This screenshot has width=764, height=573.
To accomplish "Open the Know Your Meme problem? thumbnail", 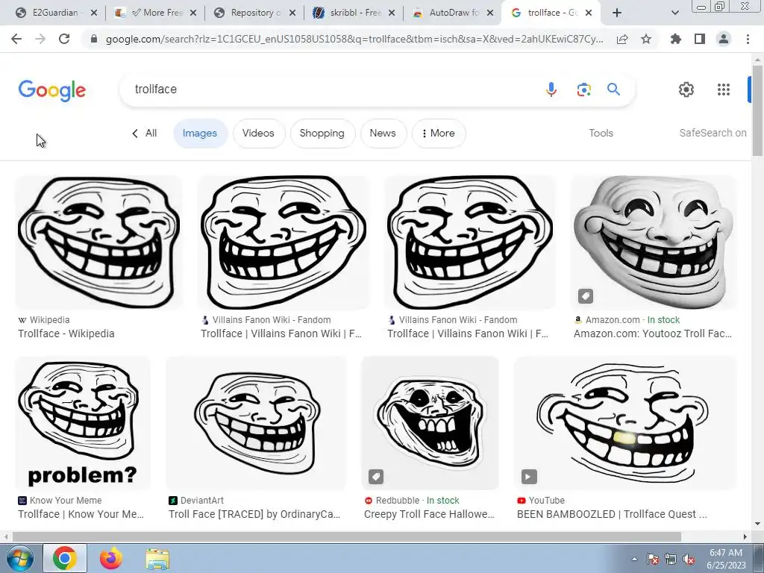I will pos(83,423).
